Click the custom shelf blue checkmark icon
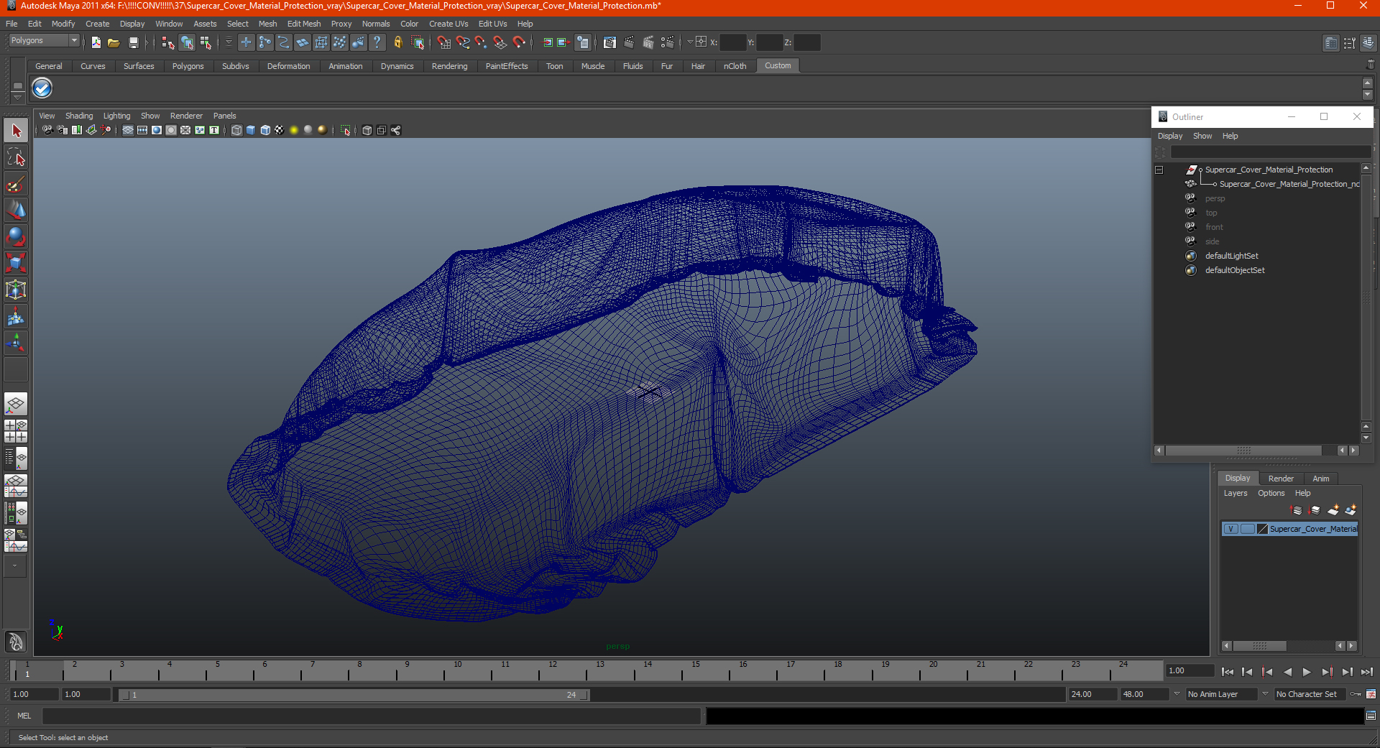 click(x=42, y=88)
